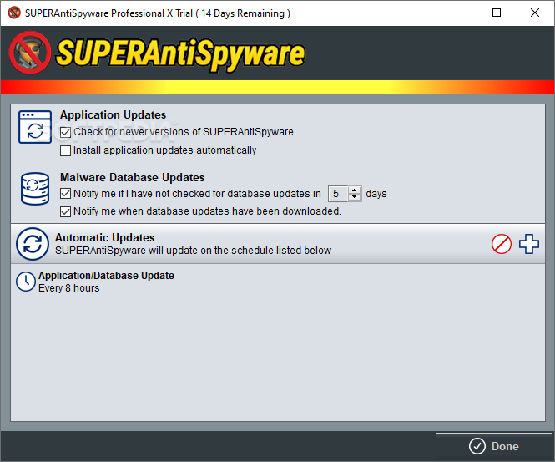Click the Malware Database Updates icon
The image size is (555, 462).
click(x=35, y=189)
